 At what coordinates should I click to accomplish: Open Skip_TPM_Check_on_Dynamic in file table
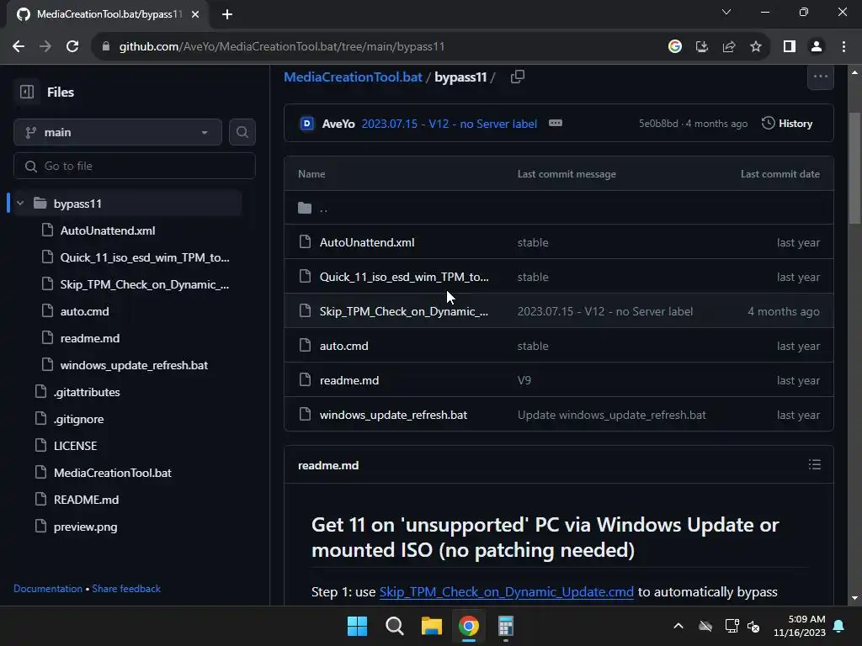[x=404, y=311]
